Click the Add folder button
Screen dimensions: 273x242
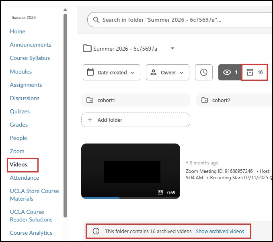(x=135, y=120)
